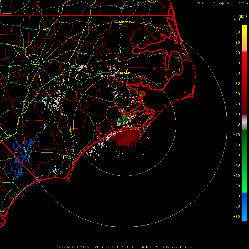Click the positive 80 scale value

click(x=238, y=42)
